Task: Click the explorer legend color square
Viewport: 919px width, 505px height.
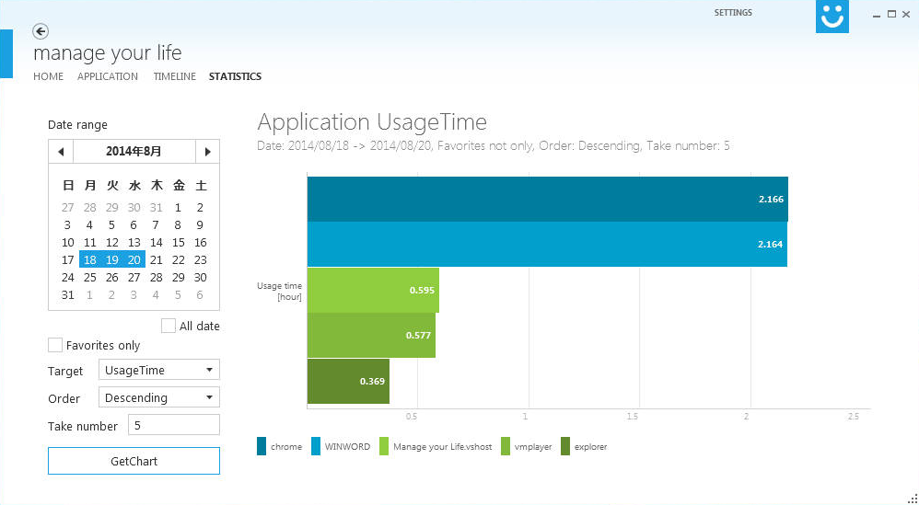Action: click(564, 447)
